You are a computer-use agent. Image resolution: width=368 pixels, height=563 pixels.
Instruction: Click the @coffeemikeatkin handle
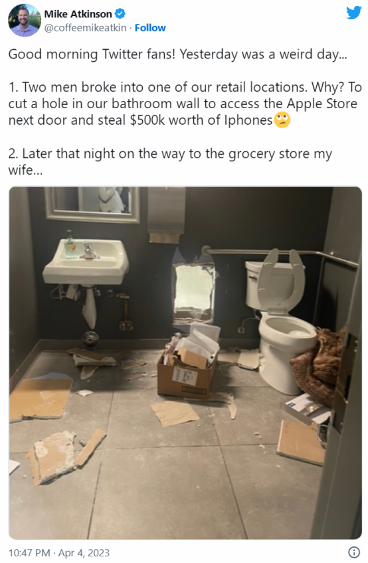tap(85, 28)
